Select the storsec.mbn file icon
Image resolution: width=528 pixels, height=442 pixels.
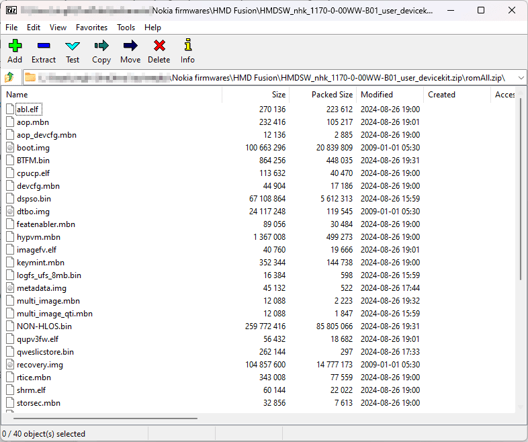pyautogui.click(x=11, y=403)
